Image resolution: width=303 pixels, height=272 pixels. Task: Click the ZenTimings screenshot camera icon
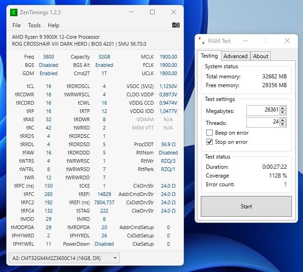pyautogui.click(x=175, y=25)
